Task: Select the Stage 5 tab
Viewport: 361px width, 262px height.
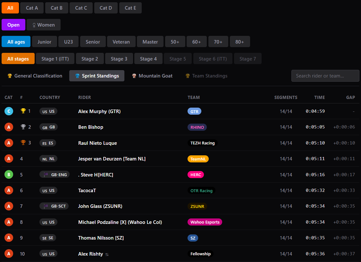Action: [178, 59]
